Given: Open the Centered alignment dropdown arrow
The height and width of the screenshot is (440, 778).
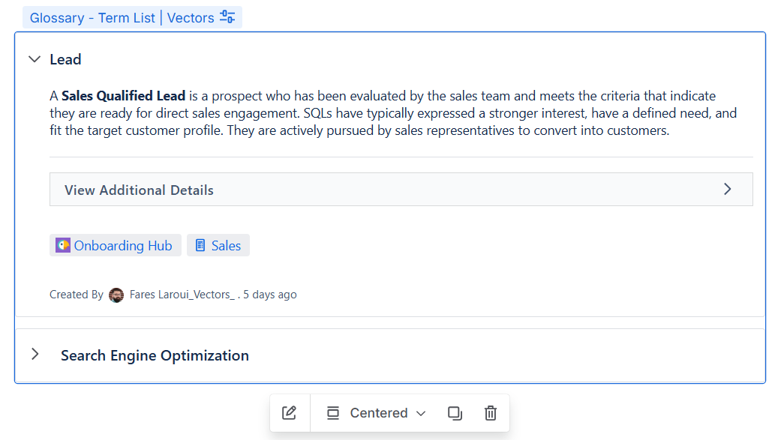Looking at the screenshot, I should 421,413.
